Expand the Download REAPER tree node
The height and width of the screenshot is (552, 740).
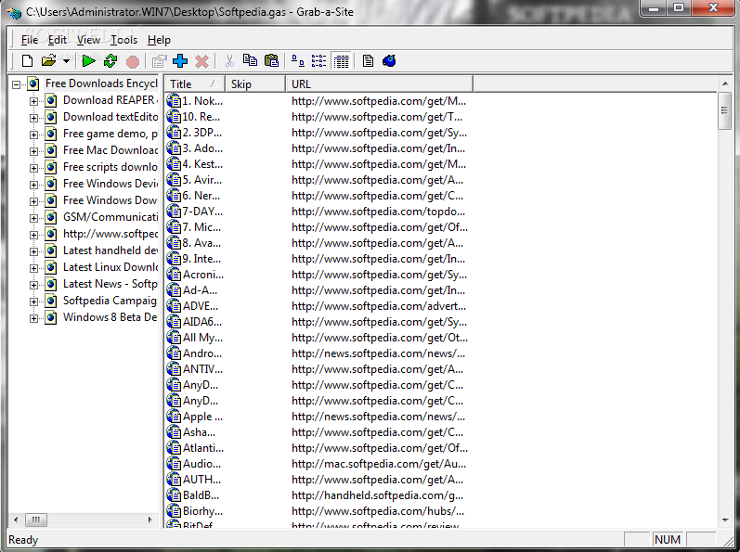(x=33, y=101)
